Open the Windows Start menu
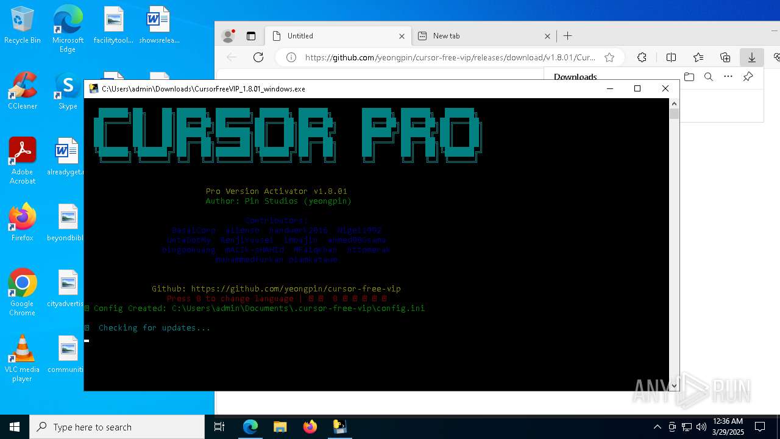The height and width of the screenshot is (439, 780). click(15, 427)
